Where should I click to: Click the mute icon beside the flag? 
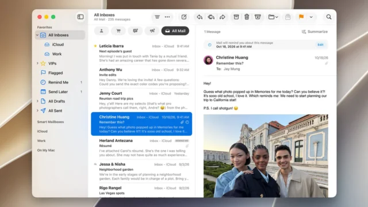coord(288,17)
